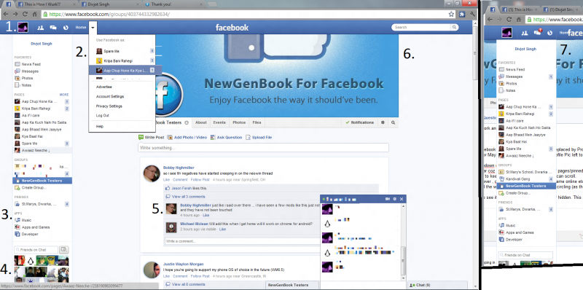Click group search magnifier next to gear icon
Image resolution: width=583 pixels, height=290 pixels.
click(394, 122)
